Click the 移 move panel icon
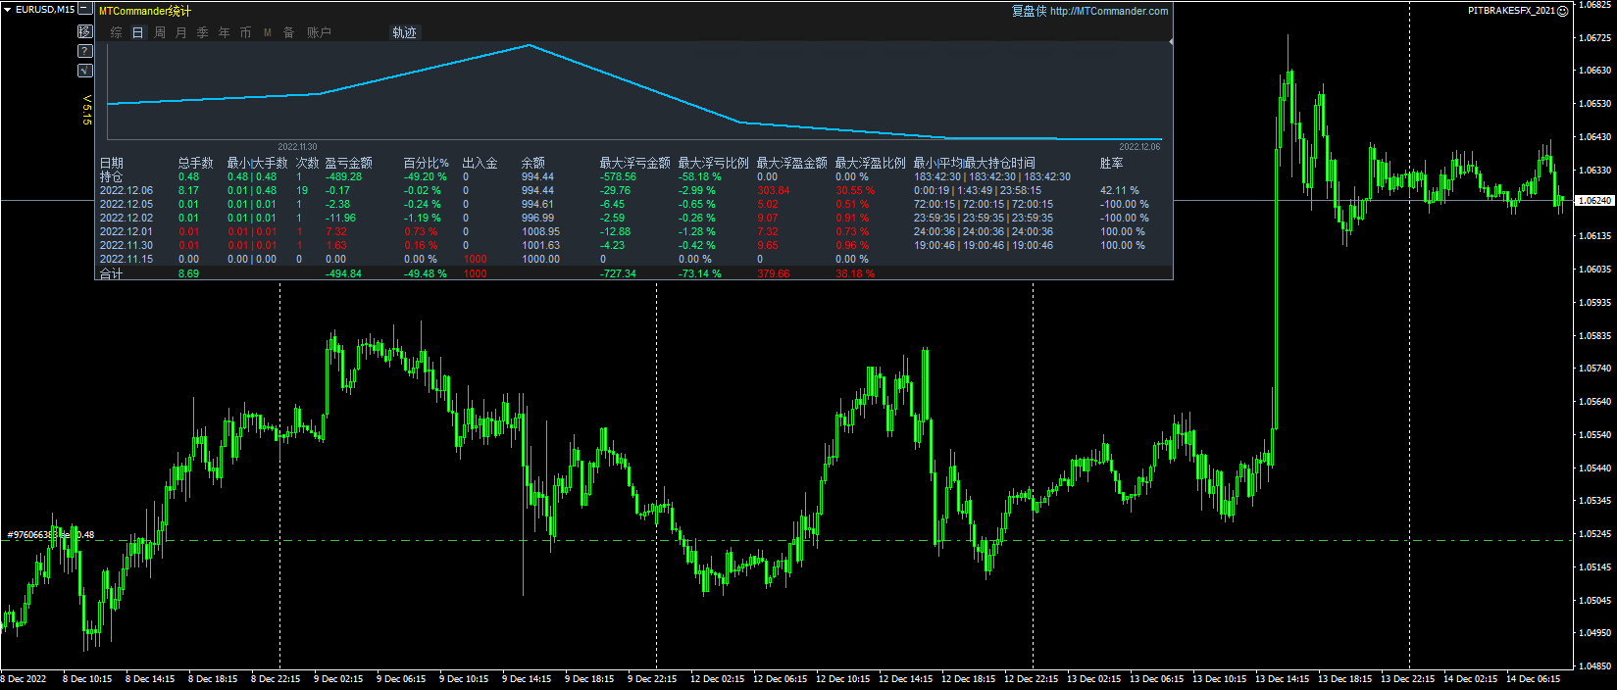Image resolution: width=1617 pixels, height=690 pixels. click(85, 31)
